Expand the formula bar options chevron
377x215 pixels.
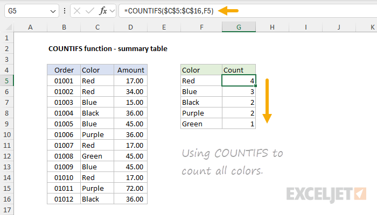pos(112,11)
